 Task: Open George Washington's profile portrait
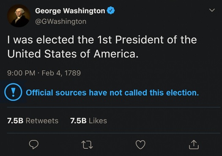(19, 16)
